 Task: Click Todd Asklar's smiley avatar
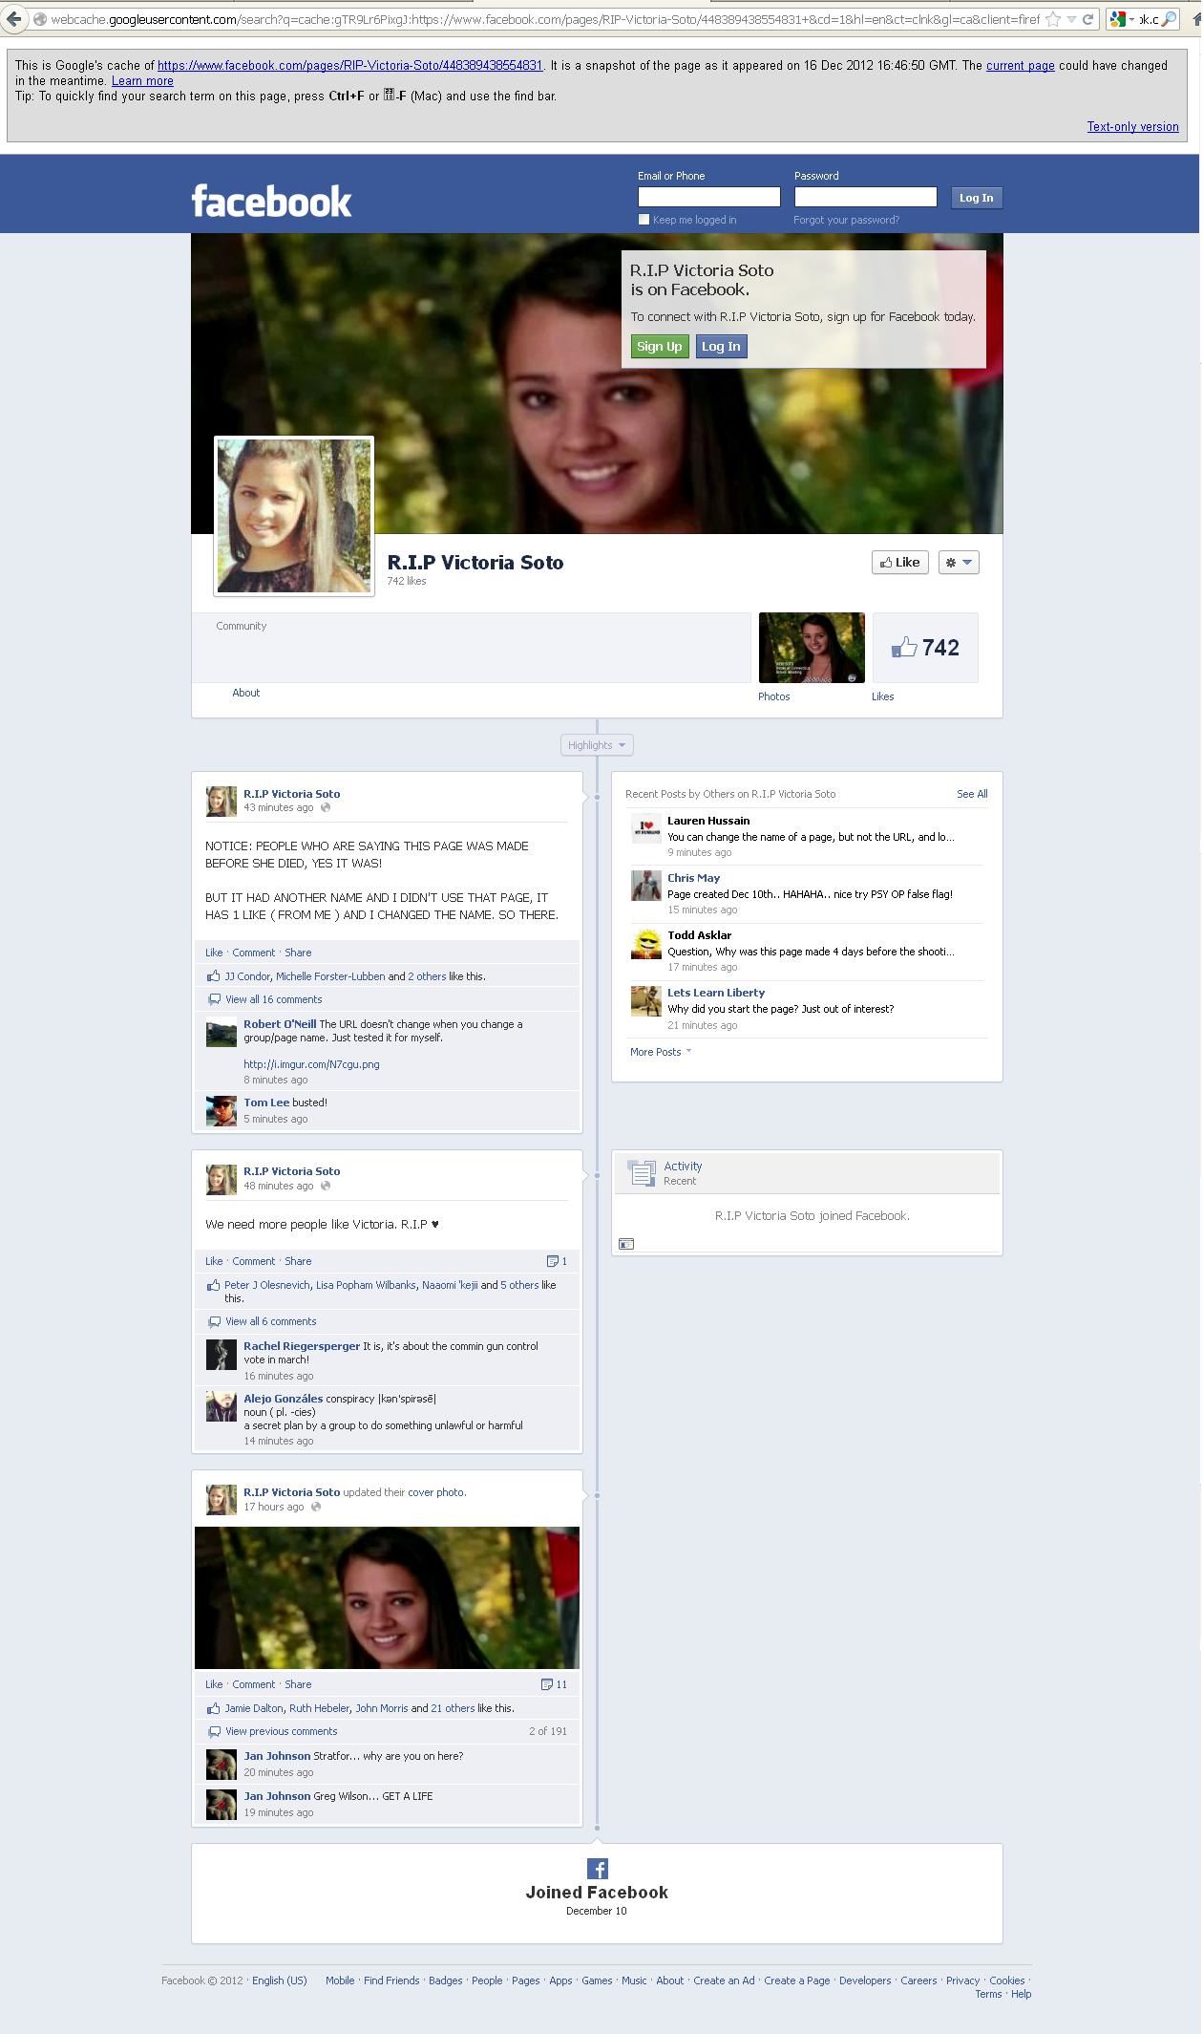tap(646, 943)
